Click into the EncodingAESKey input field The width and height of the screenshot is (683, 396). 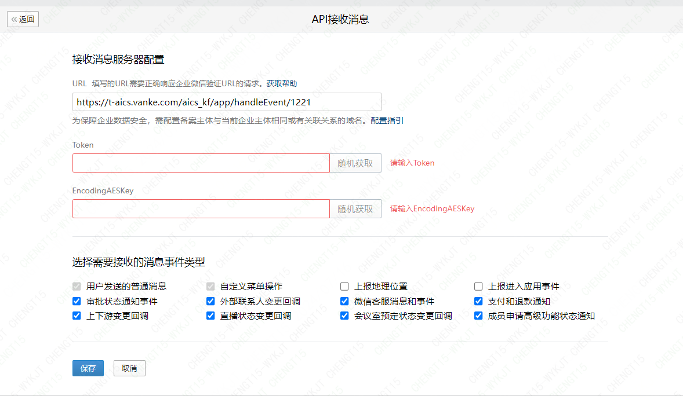click(x=201, y=208)
